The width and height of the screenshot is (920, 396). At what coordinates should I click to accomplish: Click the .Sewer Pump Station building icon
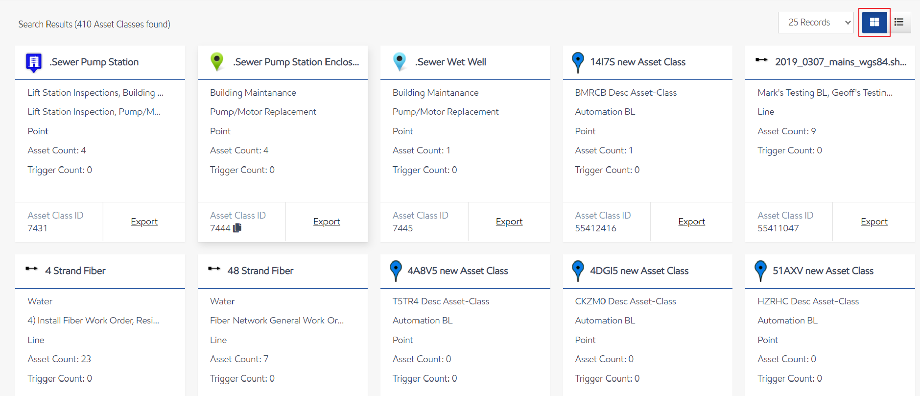point(33,62)
